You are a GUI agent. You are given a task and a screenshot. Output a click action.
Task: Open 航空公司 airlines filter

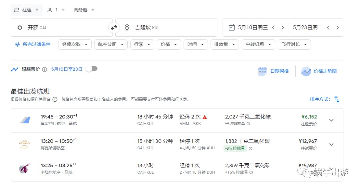pyautogui.click(x=111, y=45)
